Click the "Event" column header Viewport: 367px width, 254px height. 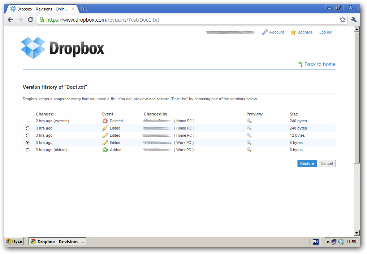pyautogui.click(x=107, y=114)
